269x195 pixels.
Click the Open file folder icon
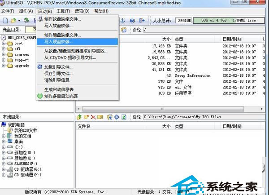[x=13, y=21]
